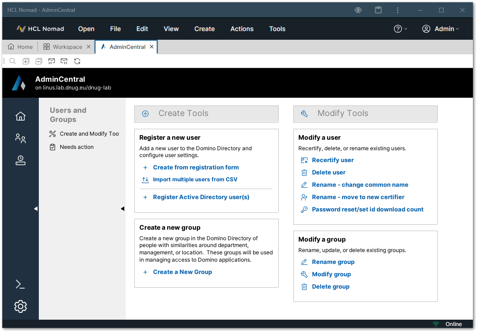
Task: Click the server icon in left sidebar
Action: [x=20, y=160]
